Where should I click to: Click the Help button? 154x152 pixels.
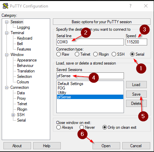(47, 146)
